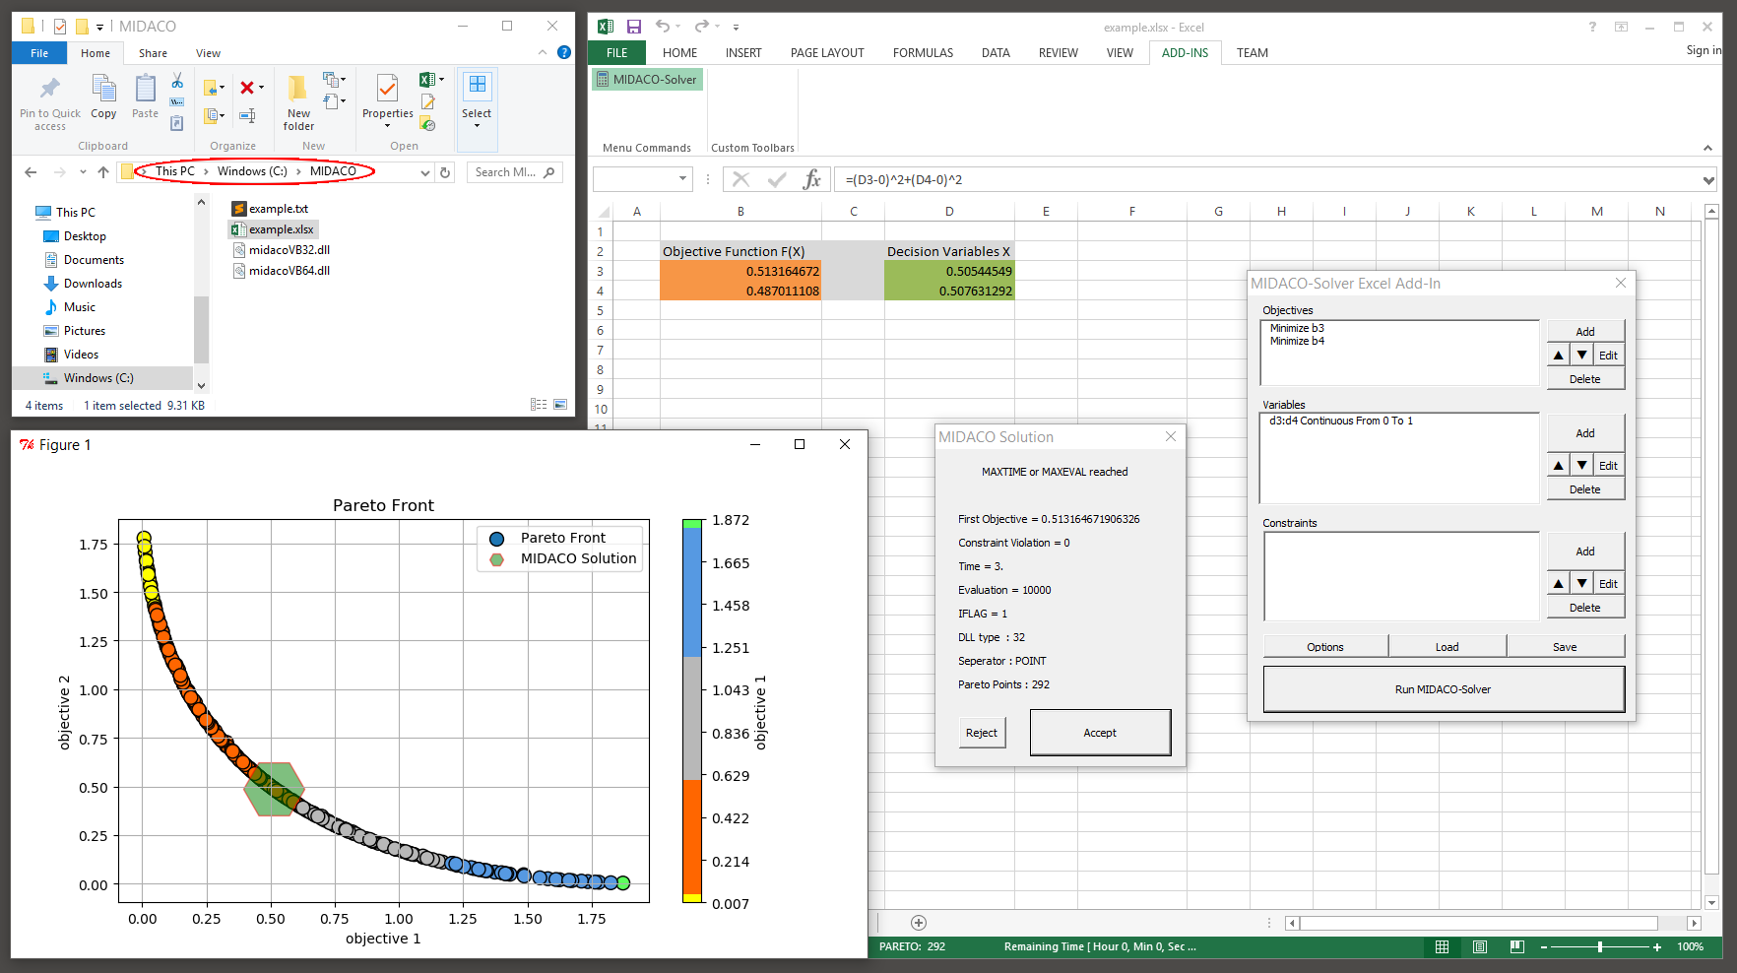Open the Copy to folder menu in Organize

pos(214,116)
